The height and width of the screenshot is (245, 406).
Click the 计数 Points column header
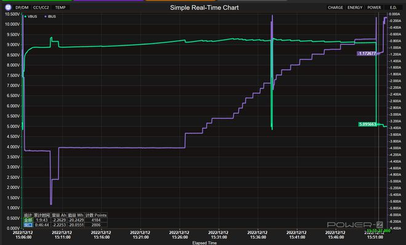point(96,215)
